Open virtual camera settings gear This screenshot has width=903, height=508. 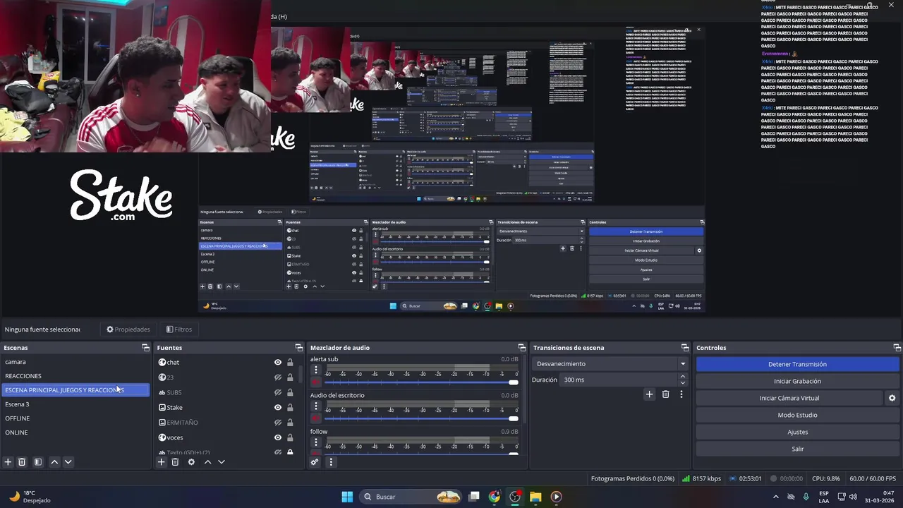892,398
